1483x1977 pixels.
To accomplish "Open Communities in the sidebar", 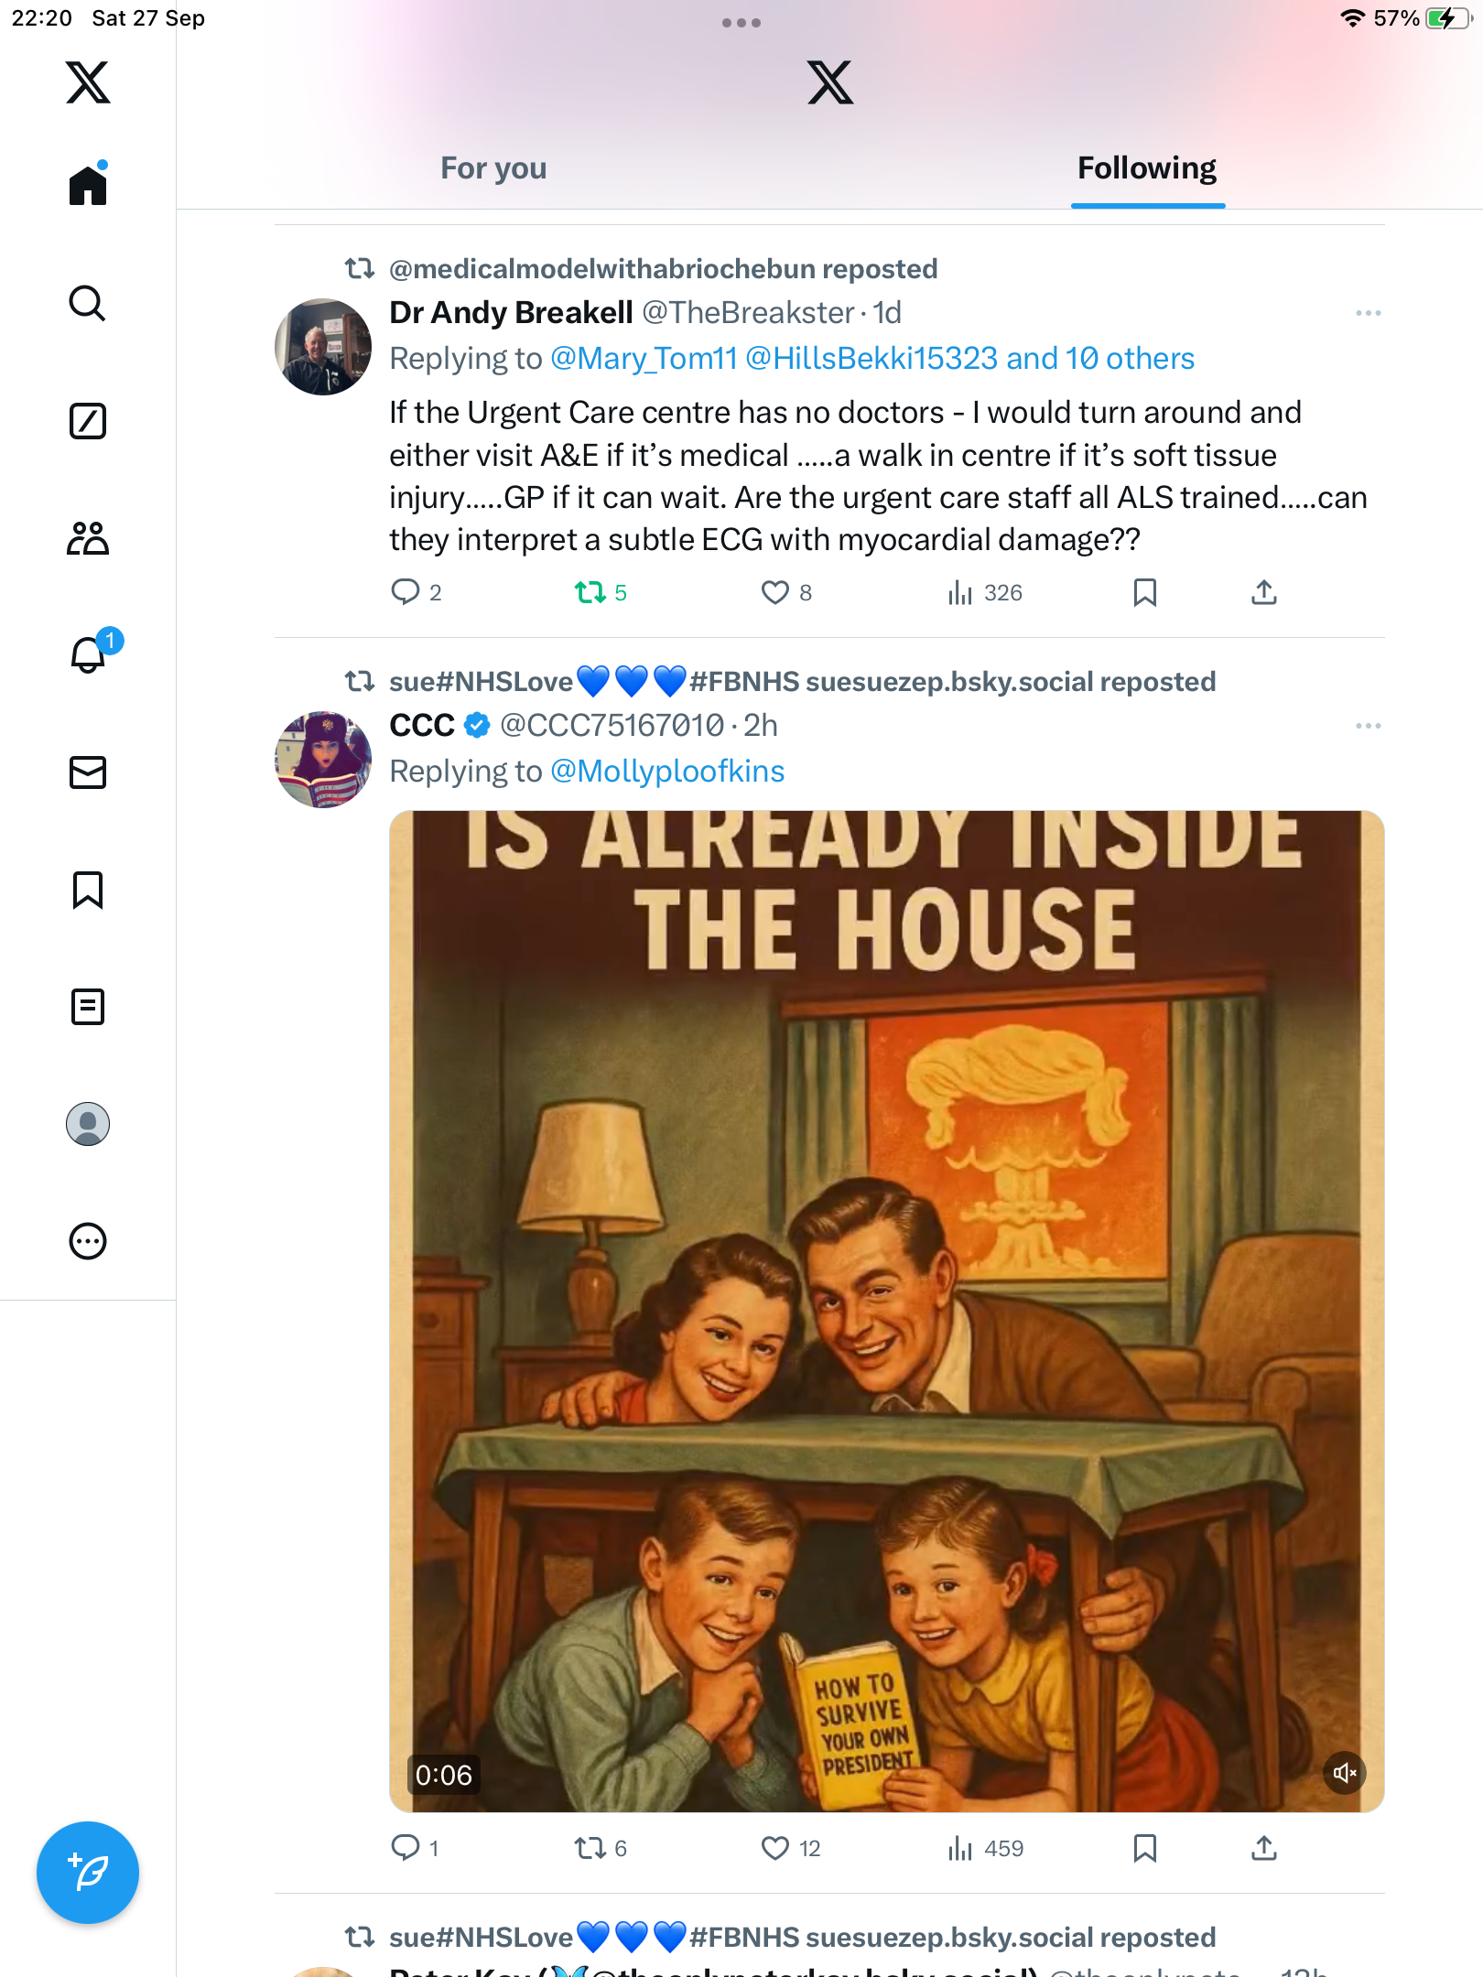I will coord(88,538).
